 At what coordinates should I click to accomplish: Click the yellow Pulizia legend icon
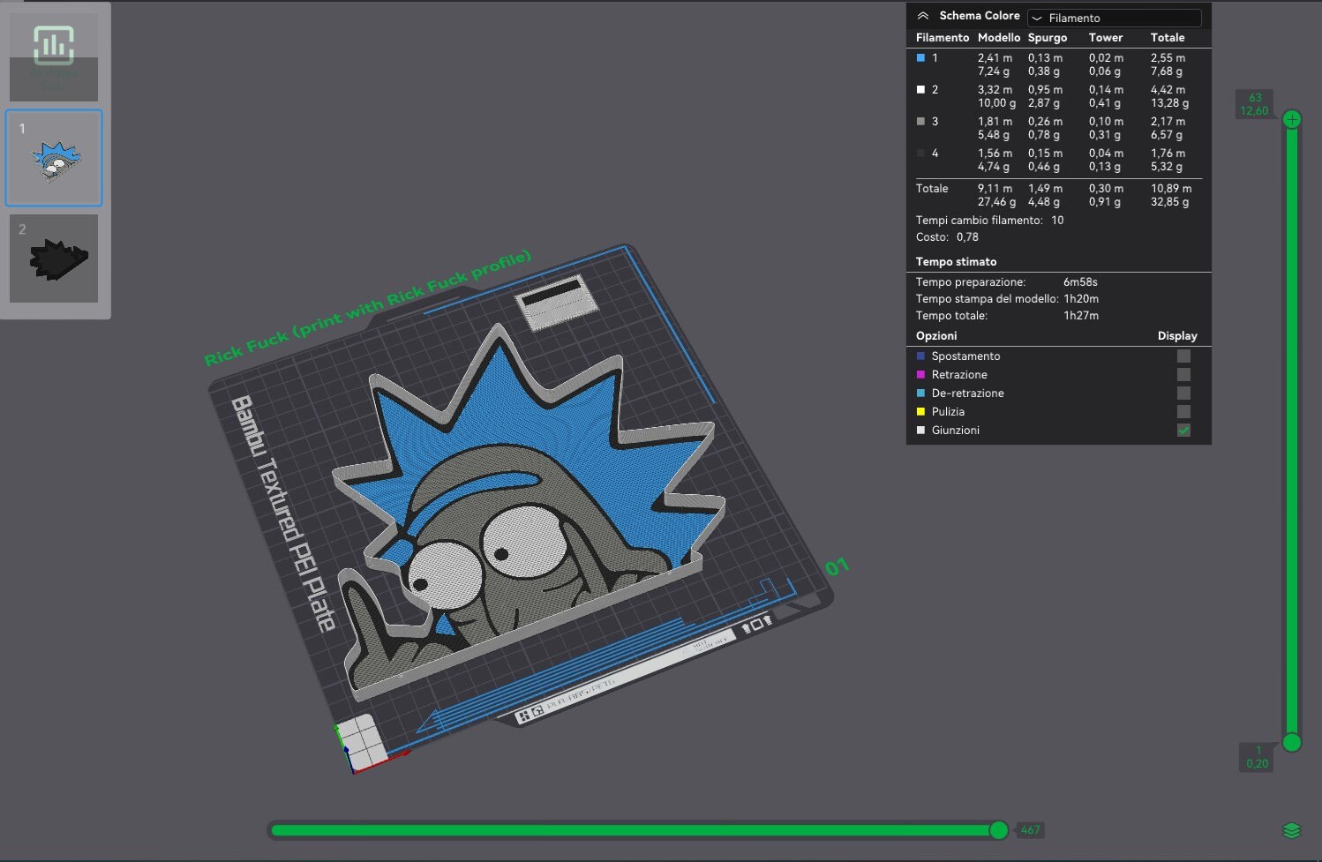(x=921, y=411)
